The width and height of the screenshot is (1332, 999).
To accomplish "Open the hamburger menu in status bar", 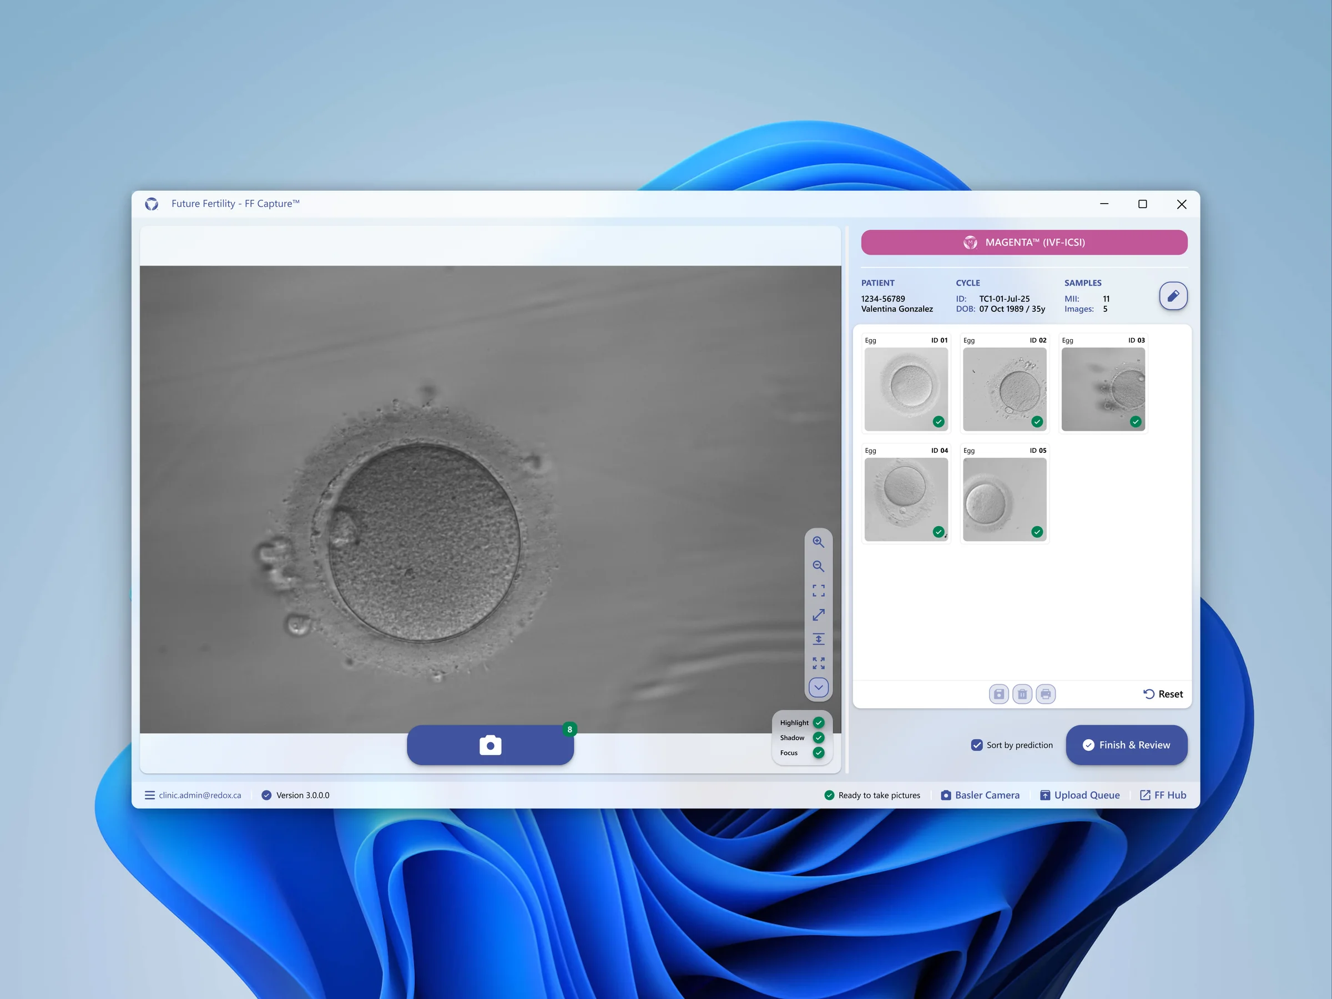I will pyautogui.click(x=150, y=795).
